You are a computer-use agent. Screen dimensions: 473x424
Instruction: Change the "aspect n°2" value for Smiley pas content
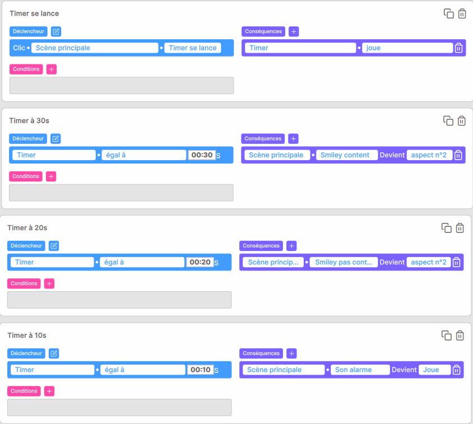[x=428, y=262]
